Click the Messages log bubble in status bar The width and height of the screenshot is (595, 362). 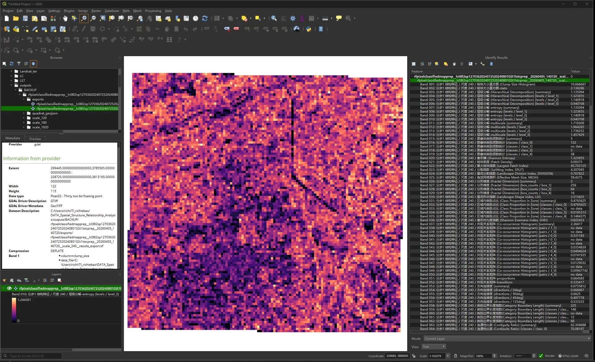coord(586,356)
